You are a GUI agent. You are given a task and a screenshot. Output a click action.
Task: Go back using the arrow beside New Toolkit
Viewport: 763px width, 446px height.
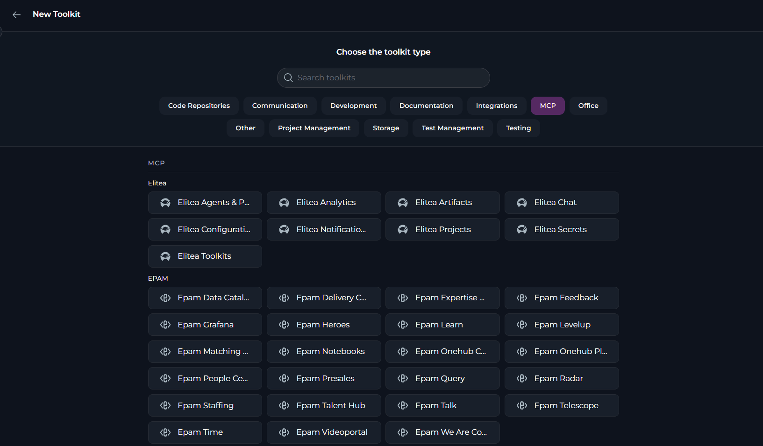tap(17, 14)
